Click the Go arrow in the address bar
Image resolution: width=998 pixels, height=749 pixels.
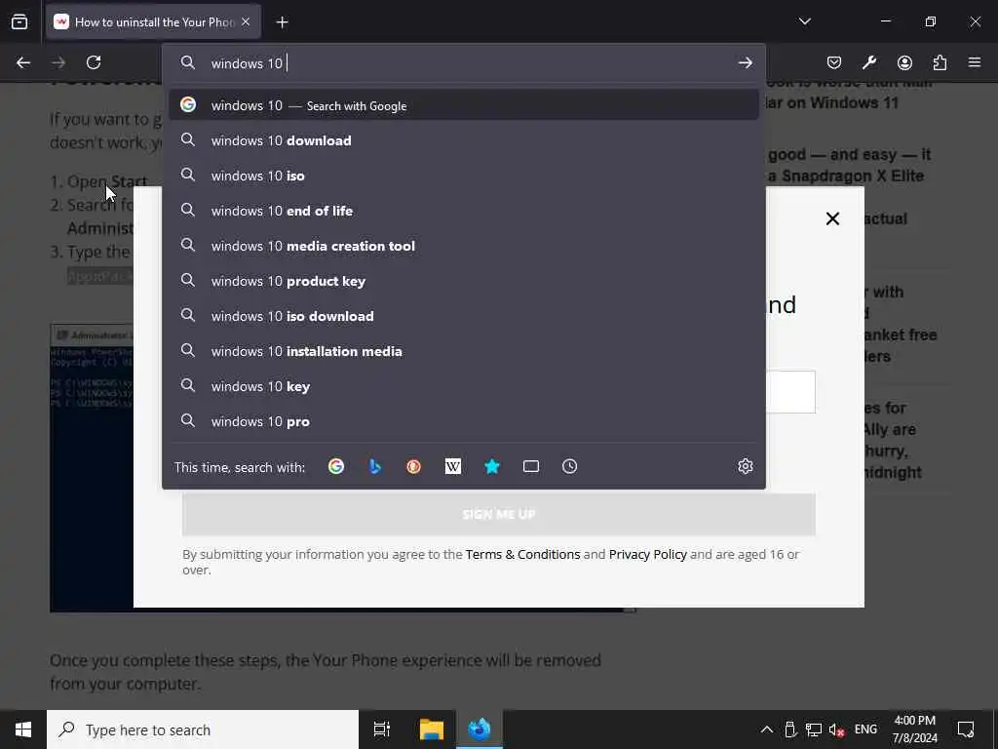point(746,63)
